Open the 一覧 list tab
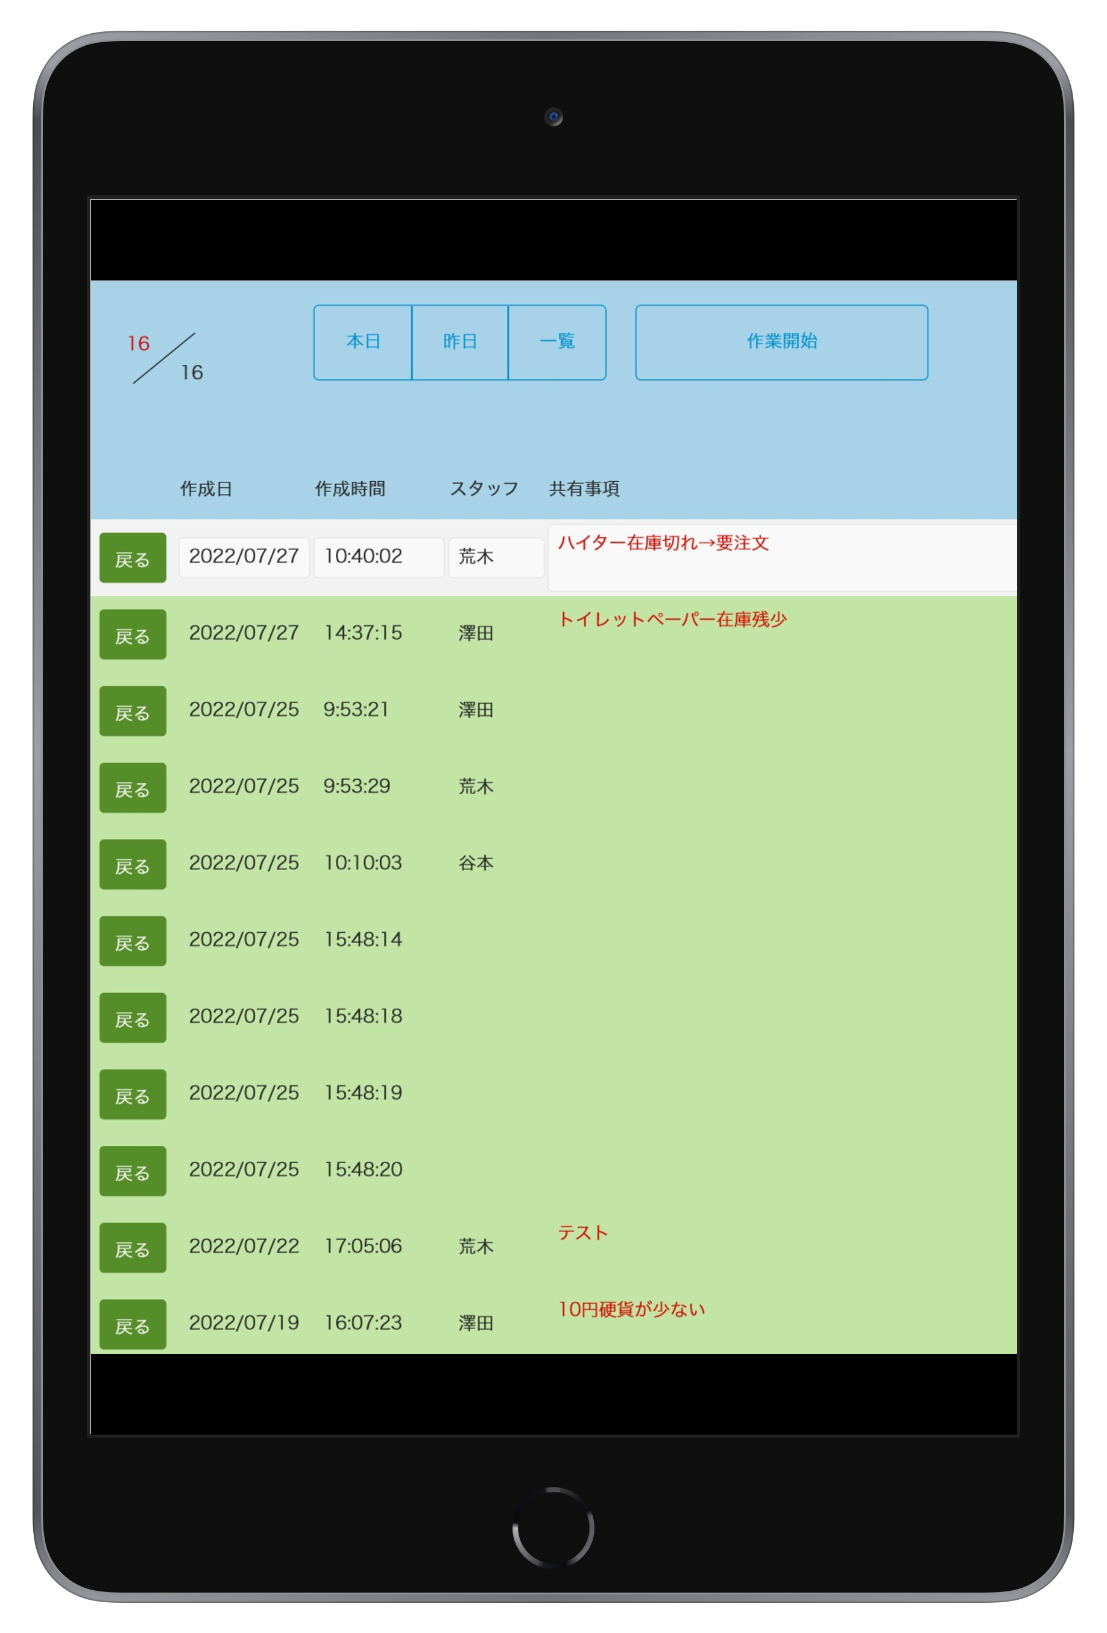This screenshot has width=1107, height=1633. (x=557, y=342)
